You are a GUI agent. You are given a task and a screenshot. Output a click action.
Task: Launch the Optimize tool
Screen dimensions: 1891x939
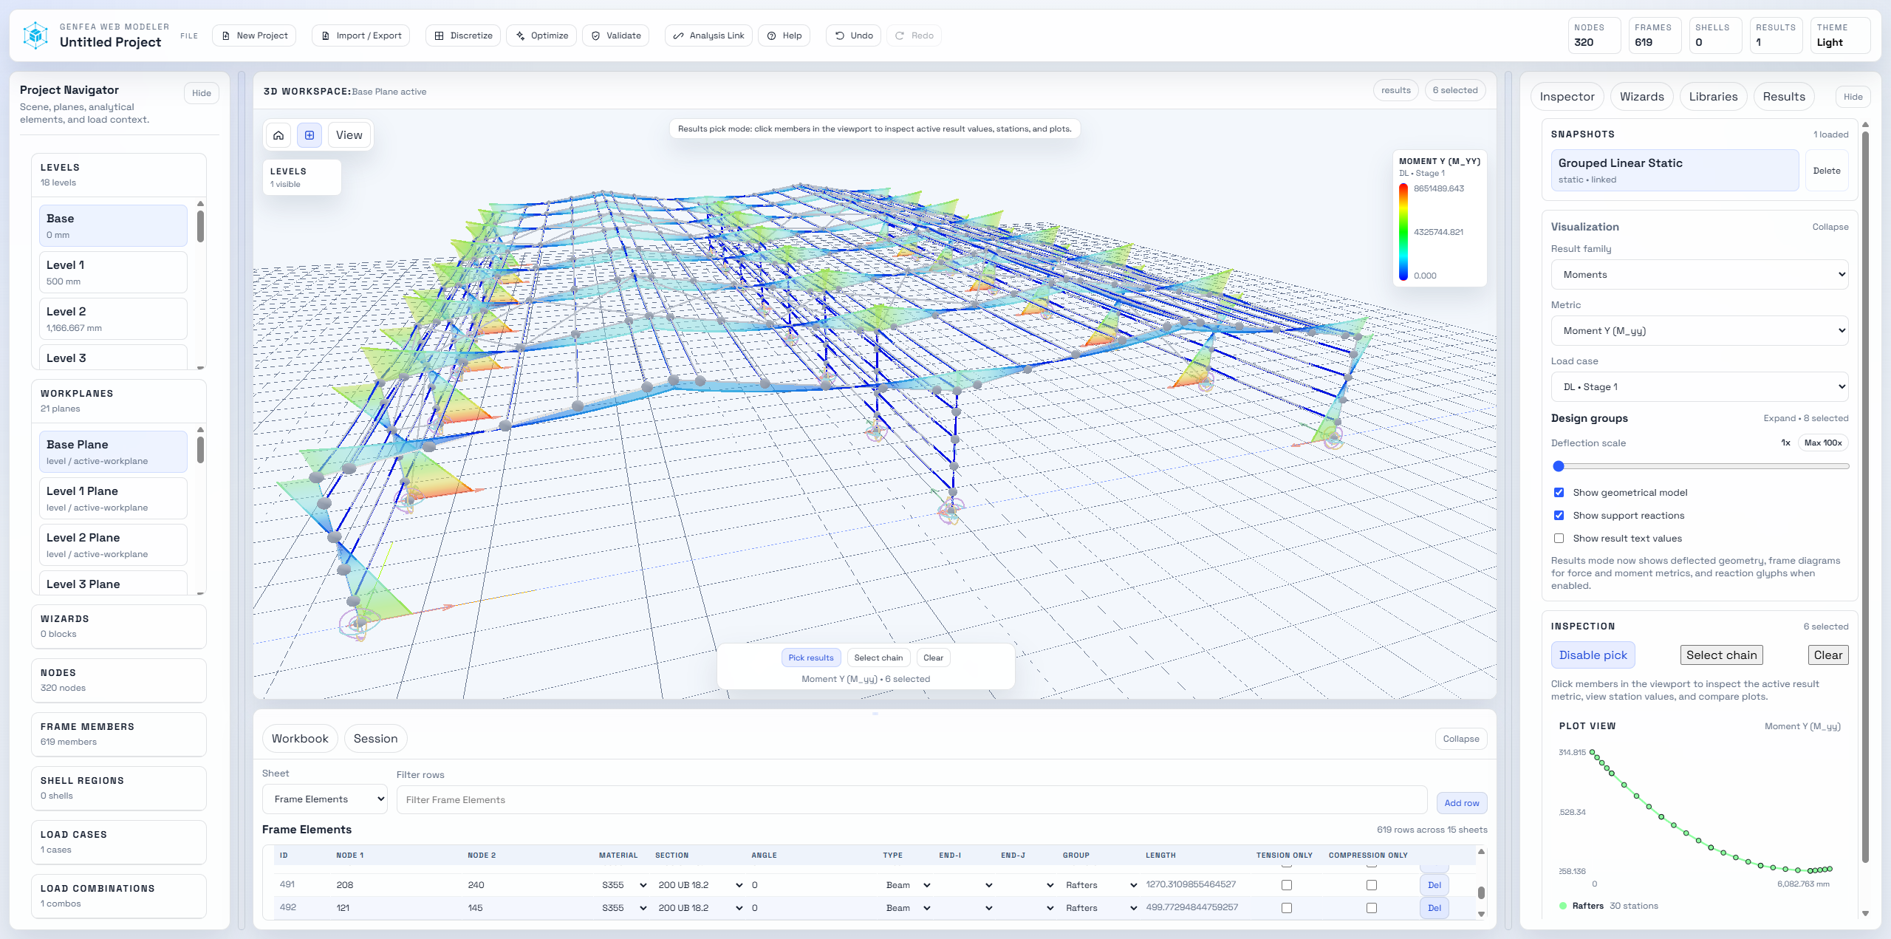pos(541,35)
